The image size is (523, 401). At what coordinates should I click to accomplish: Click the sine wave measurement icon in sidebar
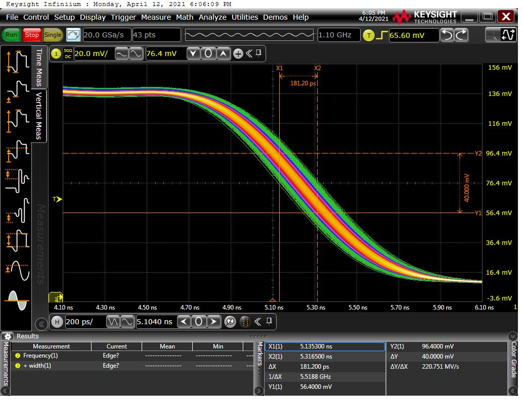[x=17, y=271]
